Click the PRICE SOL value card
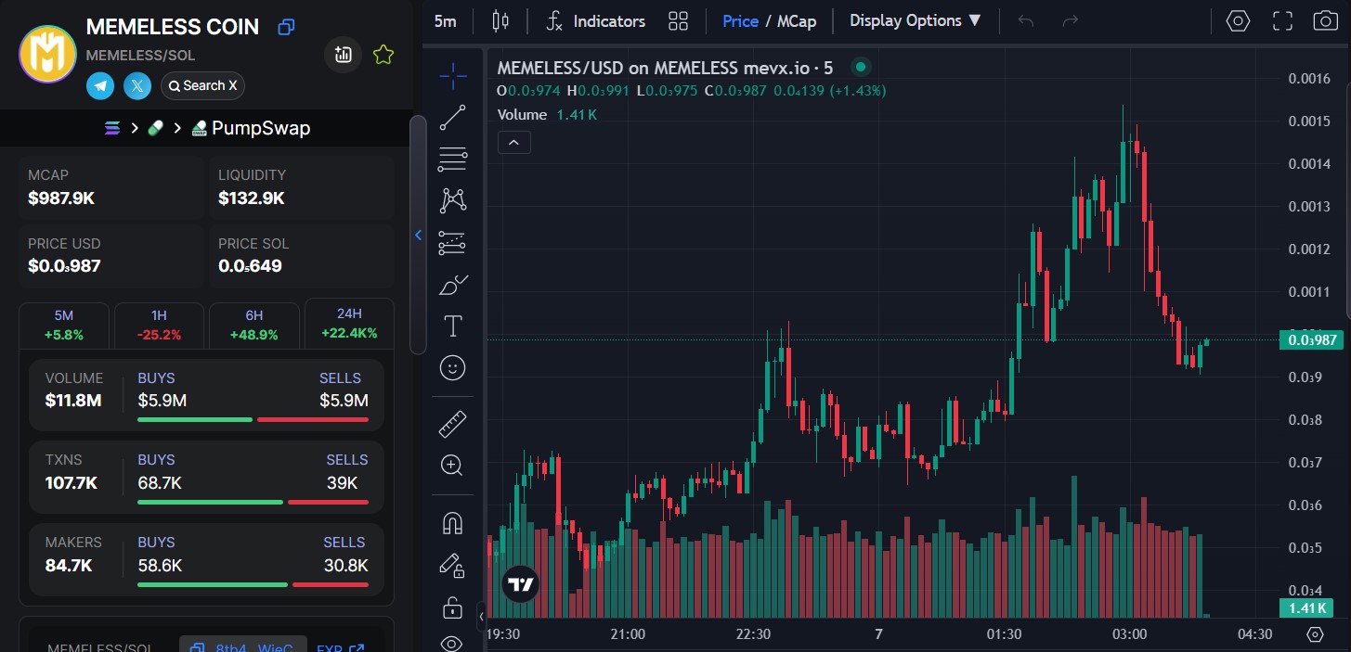1351x652 pixels. pyautogui.click(x=302, y=256)
